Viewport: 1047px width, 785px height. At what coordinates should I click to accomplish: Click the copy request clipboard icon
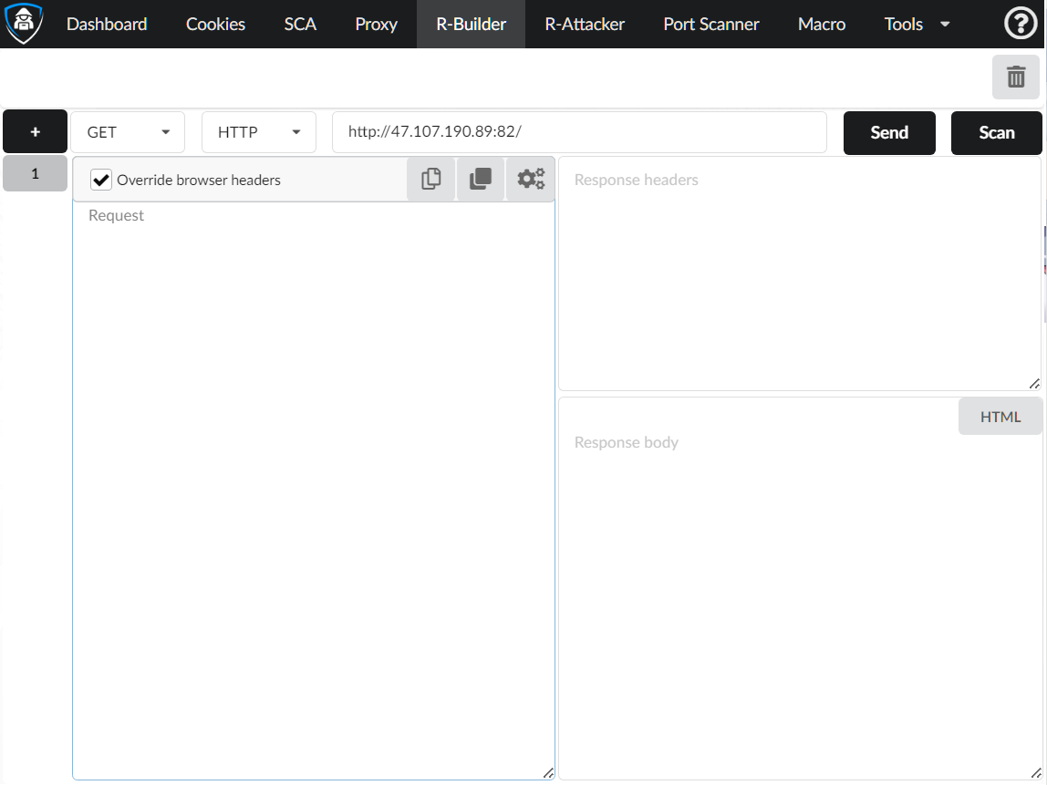pos(431,180)
